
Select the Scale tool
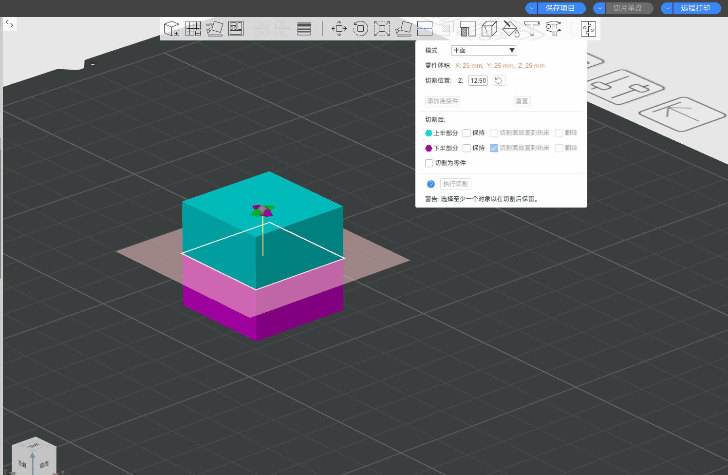(x=382, y=29)
